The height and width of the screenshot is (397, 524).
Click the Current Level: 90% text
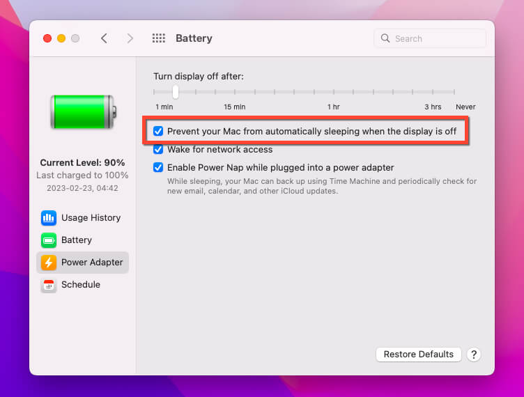pos(82,162)
